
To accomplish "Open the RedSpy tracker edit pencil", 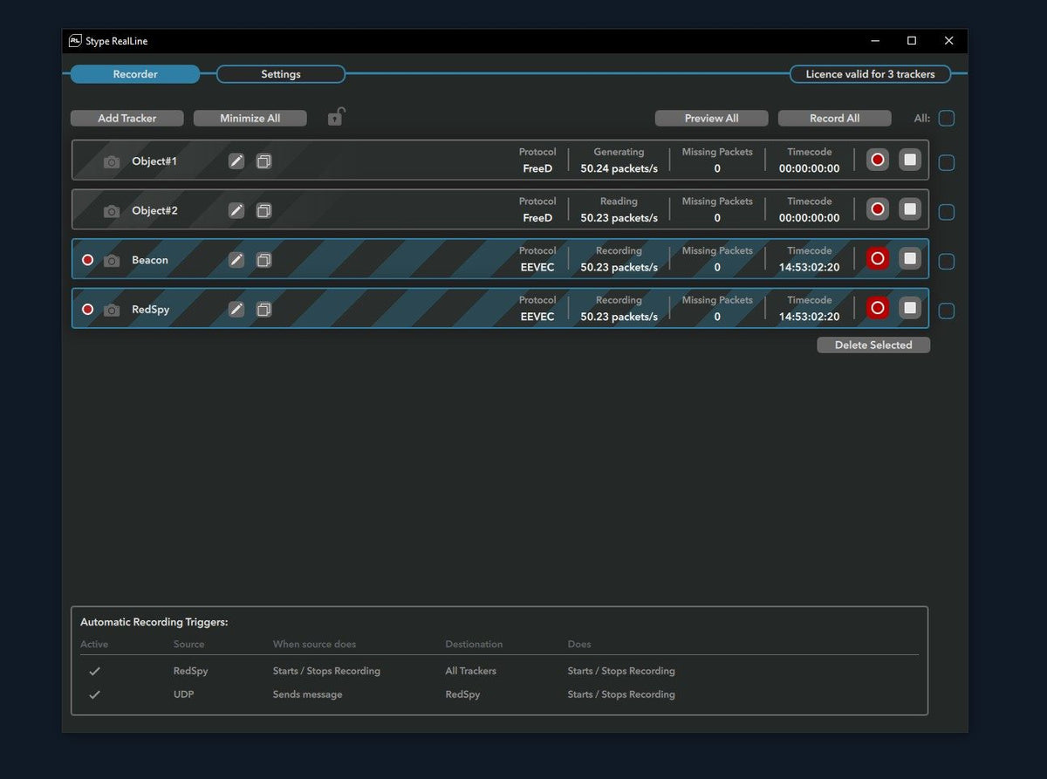I will pyautogui.click(x=236, y=310).
